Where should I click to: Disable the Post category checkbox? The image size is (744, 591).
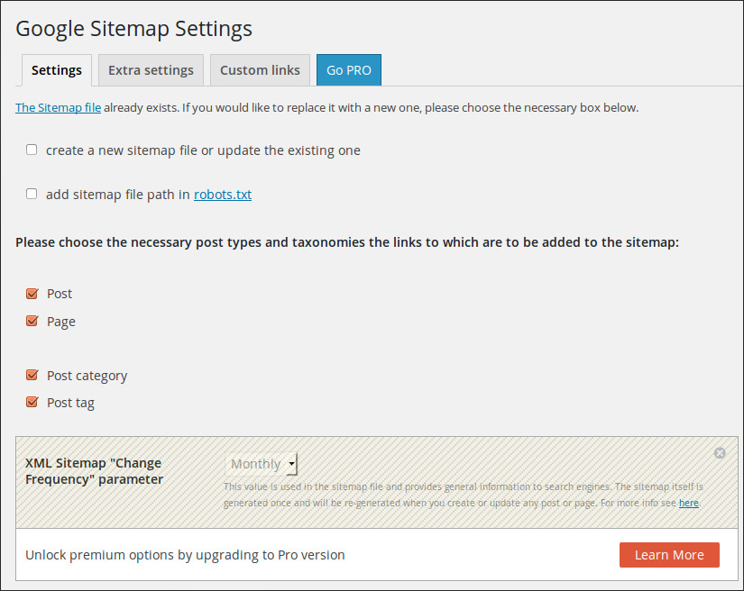point(32,376)
